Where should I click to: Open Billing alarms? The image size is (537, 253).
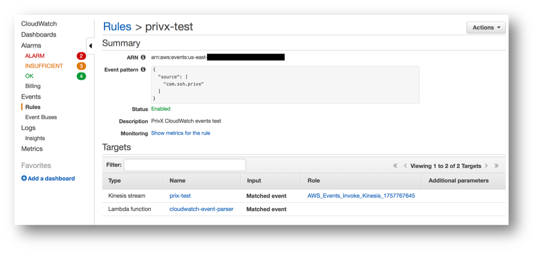click(33, 86)
